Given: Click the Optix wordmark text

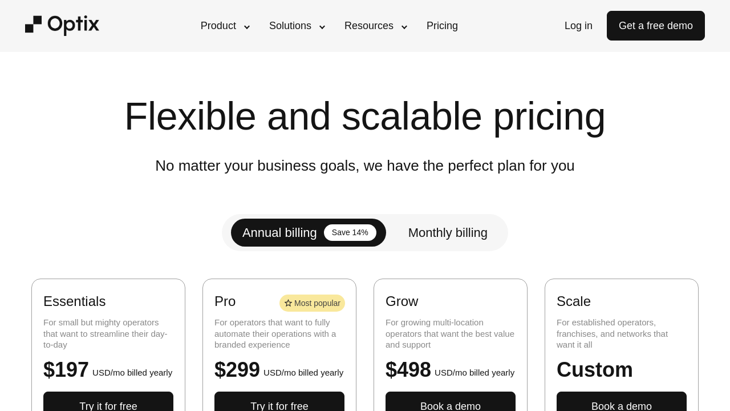Looking at the screenshot, I should pyautogui.click(x=74, y=25).
